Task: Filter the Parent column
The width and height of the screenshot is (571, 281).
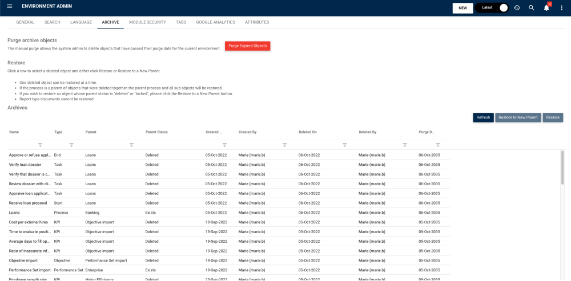Action: (131, 145)
